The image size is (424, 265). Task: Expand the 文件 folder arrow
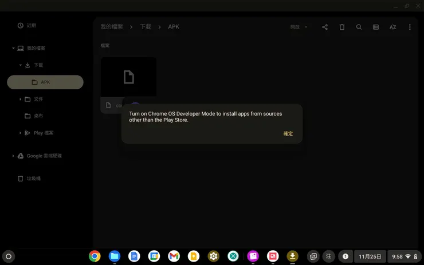coord(20,99)
